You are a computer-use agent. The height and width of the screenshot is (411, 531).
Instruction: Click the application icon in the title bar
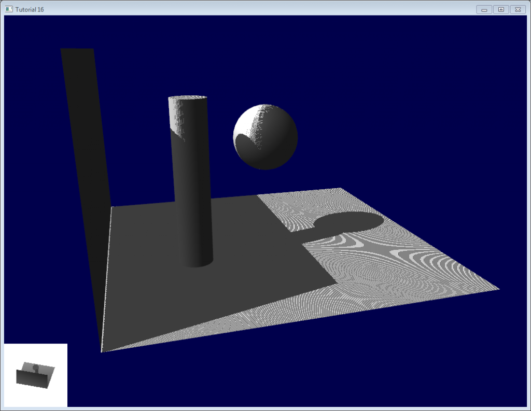(x=9, y=9)
